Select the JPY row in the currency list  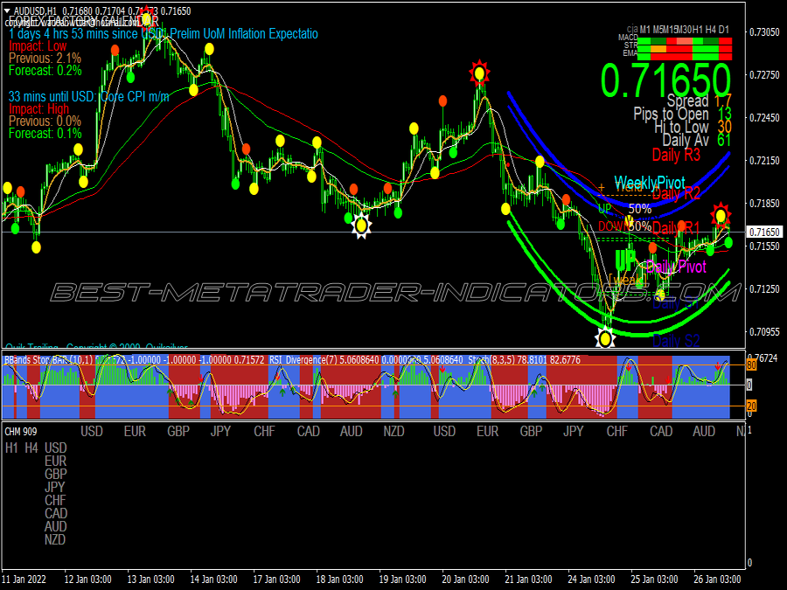tap(55, 487)
